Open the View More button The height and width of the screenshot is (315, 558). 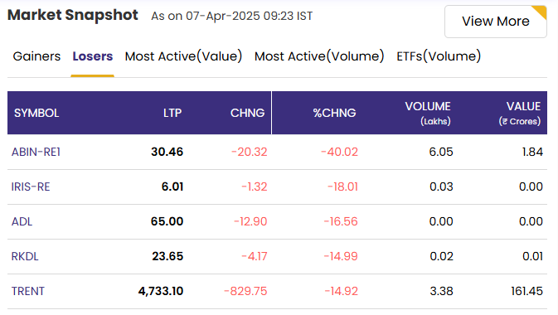point(495,22)
